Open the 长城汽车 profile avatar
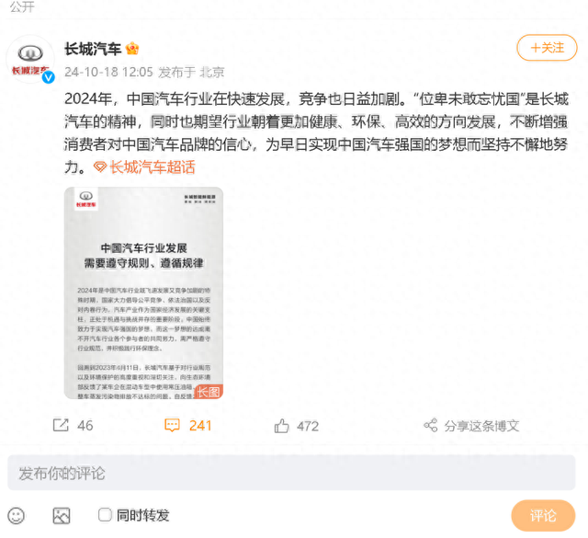 (30, 60)
